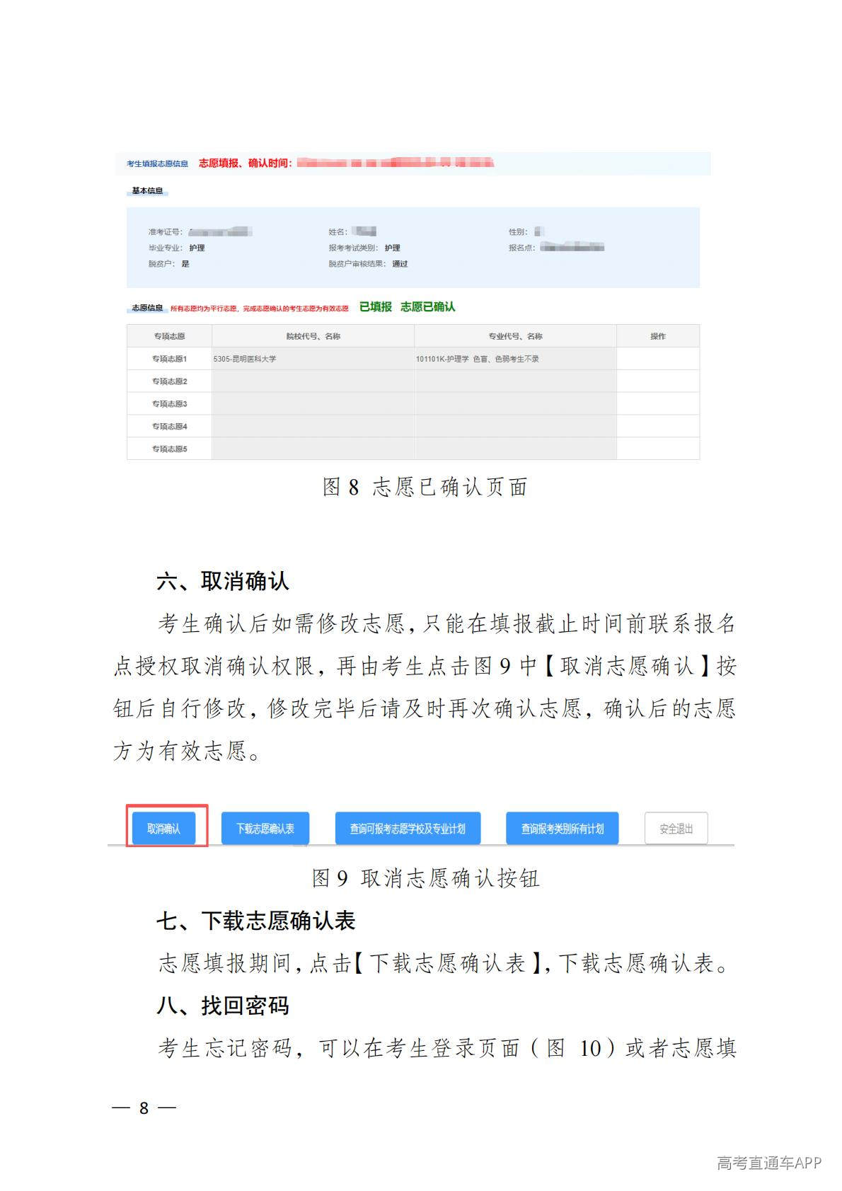The image size is (842, 1191).
Task: Click the 专项志愿 column header
Action: [x=169, y=336]
